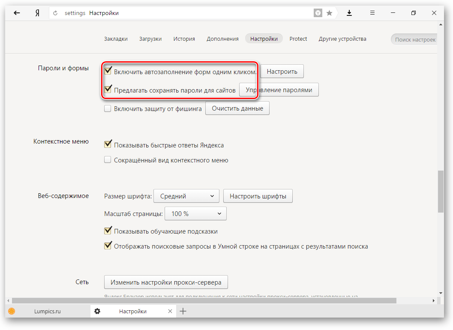The width and height of the screenshot is (453, 330).
Task: Open the История tab
Action: point(184,39)
